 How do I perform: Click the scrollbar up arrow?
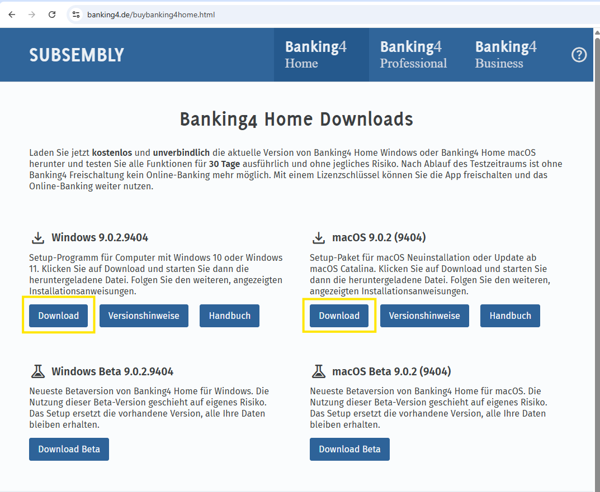click(597, 32)
